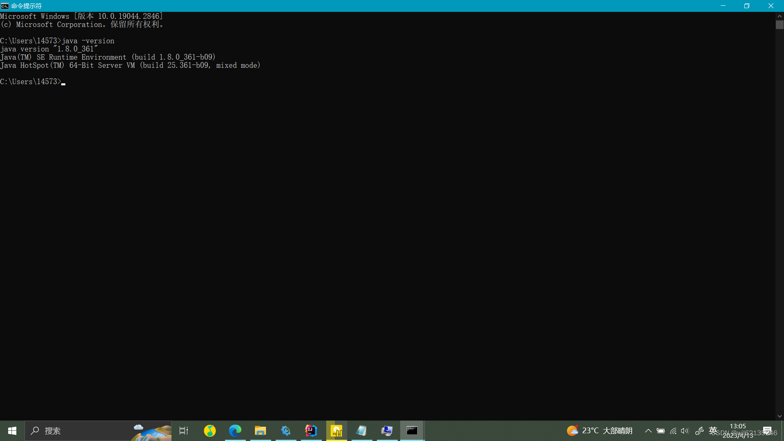
Task: Open the blue gear taskbar application
Action: [286, 431]
